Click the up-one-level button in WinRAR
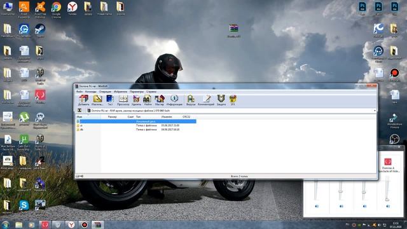Viewport: 407px width, 229px height. pos(79,111)
